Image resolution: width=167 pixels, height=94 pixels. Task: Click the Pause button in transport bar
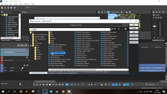pos(47,85)
